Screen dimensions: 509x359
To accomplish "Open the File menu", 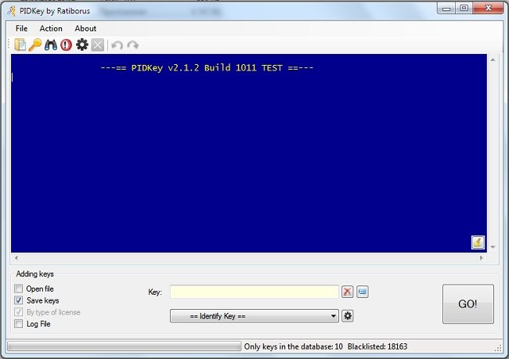I will click(x=21, y=28).
